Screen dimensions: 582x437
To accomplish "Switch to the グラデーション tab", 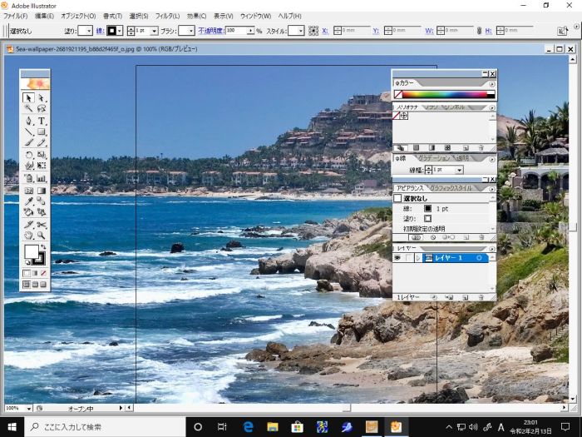I will (x=435, y=157).
